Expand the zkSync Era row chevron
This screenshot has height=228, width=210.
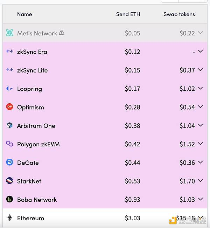tap(200, 51)
